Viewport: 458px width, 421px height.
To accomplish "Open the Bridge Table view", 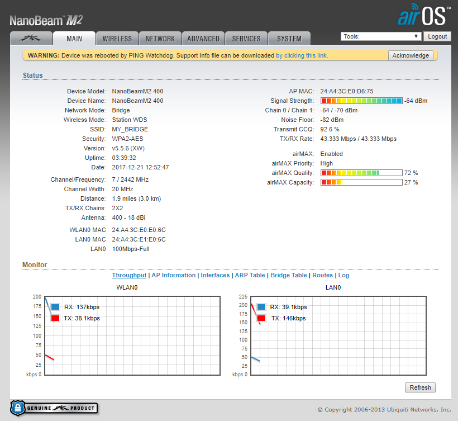I will pyautogui.click(x=289, y=275).
